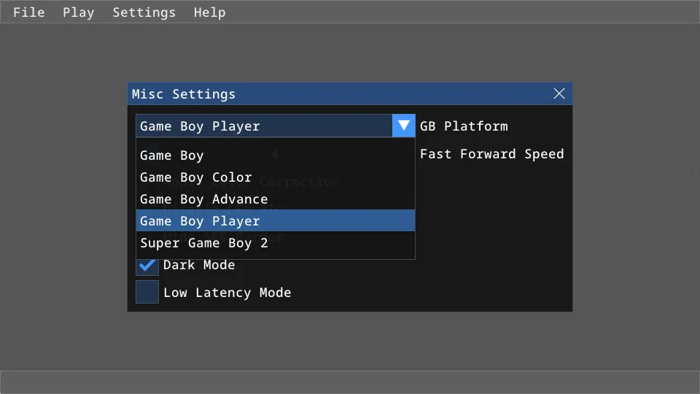The height and width of the screenshot is (394, 700).
Task: Open the Settings menu
Action: tap(144, 12)
